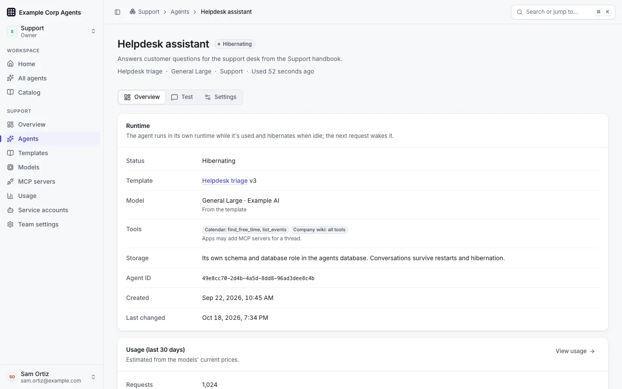Click Used 52 seconds ago text

pyautogui.click(x=282, y=71)
